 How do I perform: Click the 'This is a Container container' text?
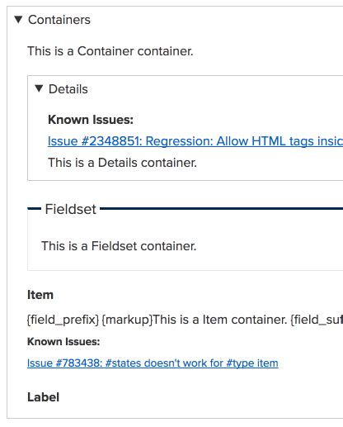[110, 51]
